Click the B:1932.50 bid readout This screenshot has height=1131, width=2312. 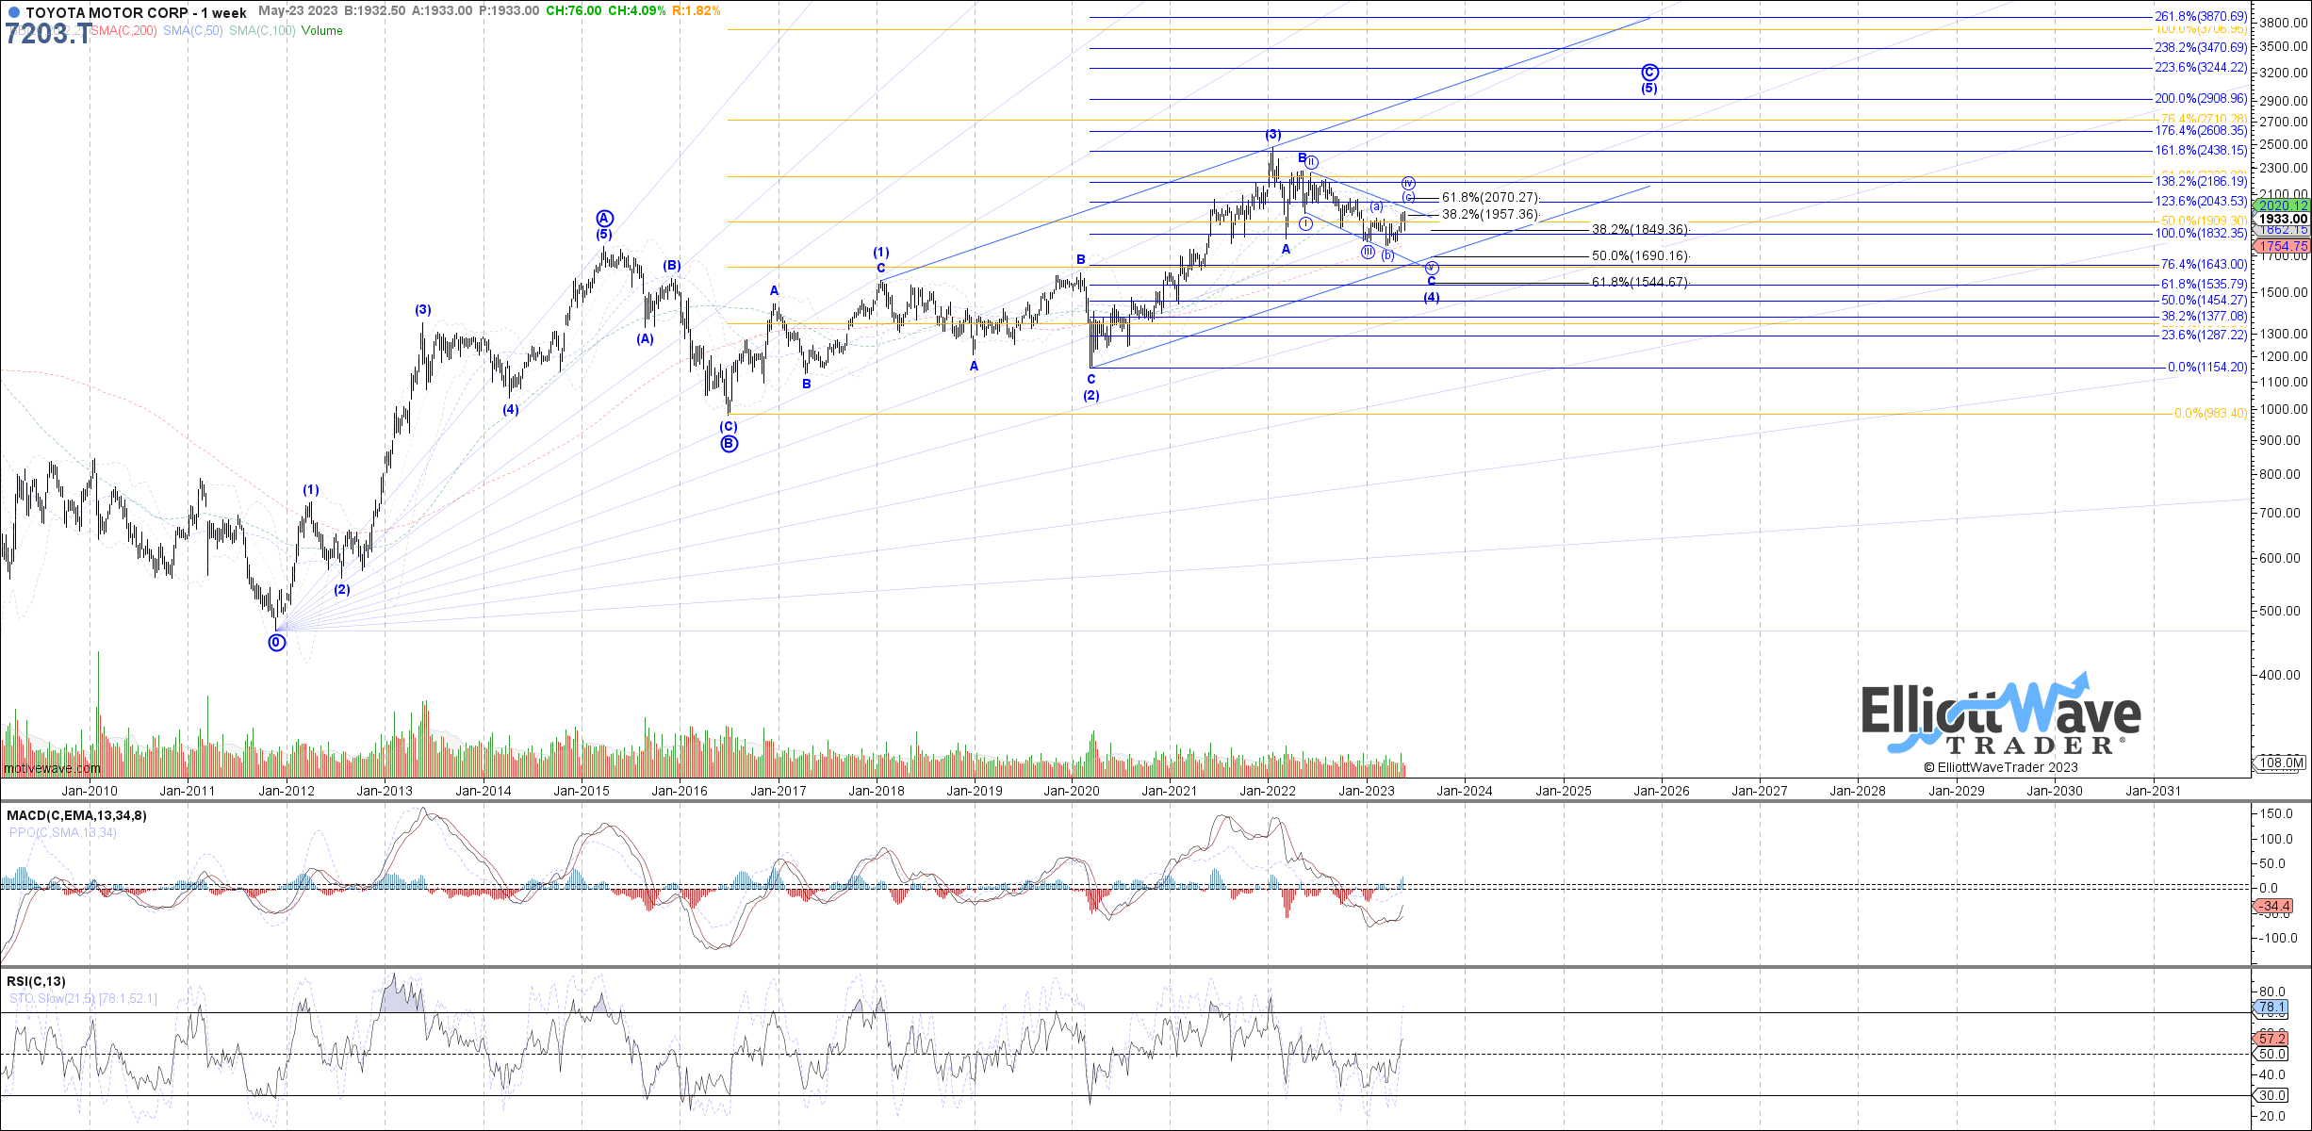pyautogui.click(x=375, y=11)
